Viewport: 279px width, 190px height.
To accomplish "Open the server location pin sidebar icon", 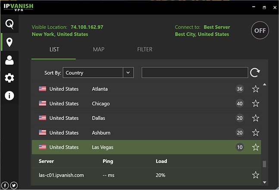I will coord(9,42).
